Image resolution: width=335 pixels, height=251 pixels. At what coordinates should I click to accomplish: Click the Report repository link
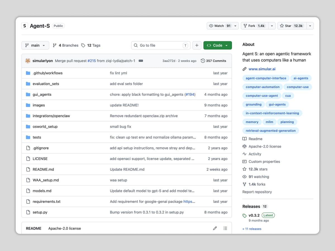point(257,192)
